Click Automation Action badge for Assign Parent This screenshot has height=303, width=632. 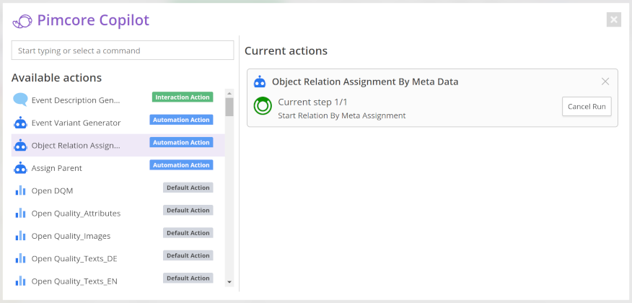coord(181,164)
